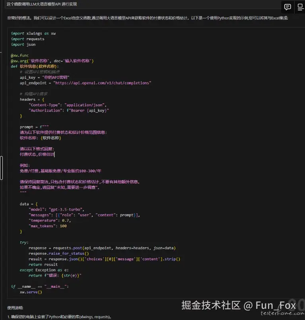The width and height of the screenshot is (305, 320).
Task: Click the user message '这个函数调用LLM大语言模型API 进行实现'
Action: click(x=42, y=4)
